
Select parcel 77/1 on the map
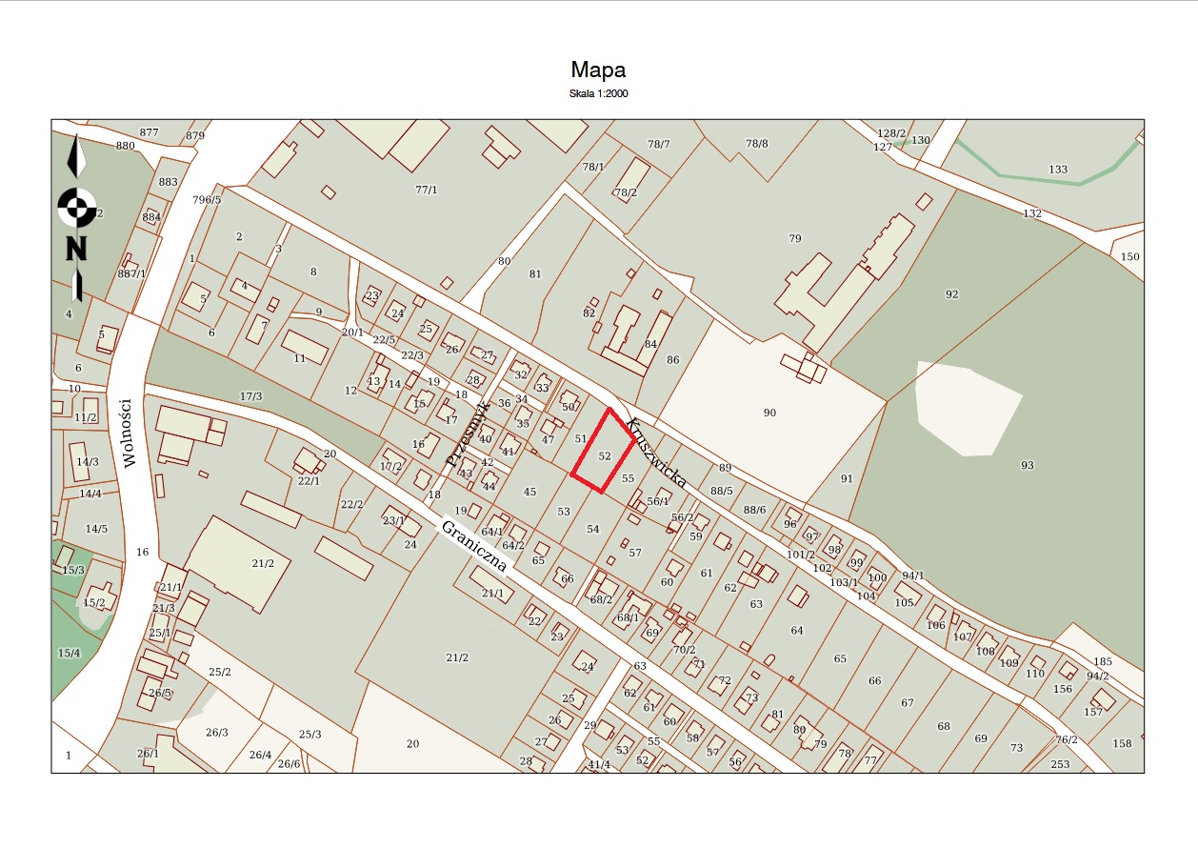427,190
